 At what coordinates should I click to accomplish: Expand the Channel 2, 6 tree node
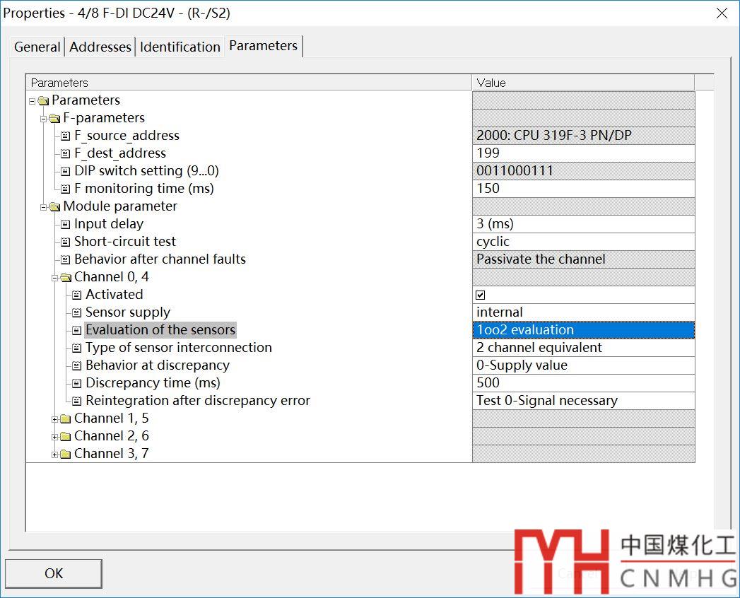click(x=54, y=437)
